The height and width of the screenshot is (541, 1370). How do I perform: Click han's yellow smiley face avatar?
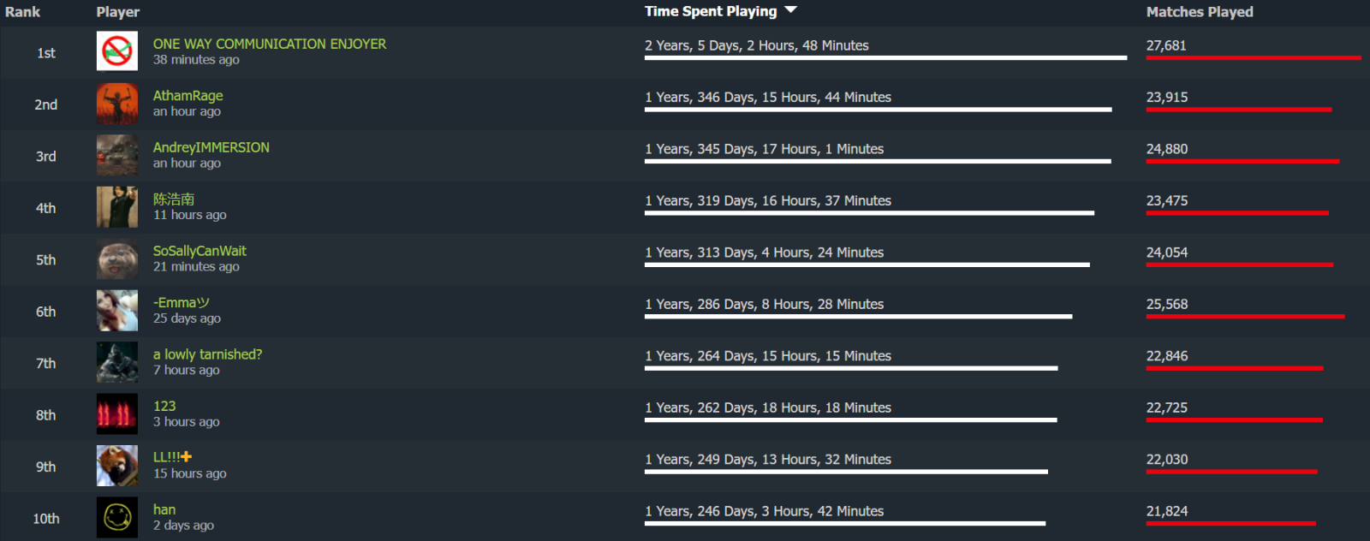tap(116, 517)
